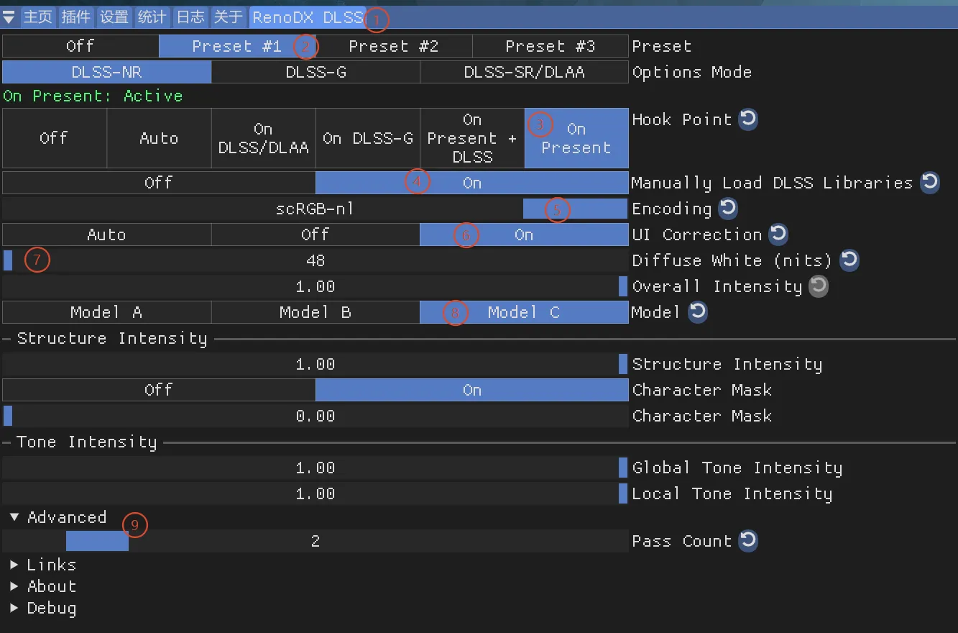The image size is (958, 633).
Task: Click the Diffuse White nits slider
Action: point(316,260)
